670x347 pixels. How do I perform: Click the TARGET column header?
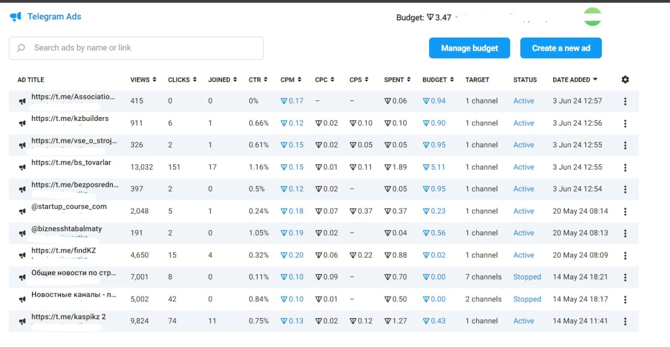coord(477,80)
